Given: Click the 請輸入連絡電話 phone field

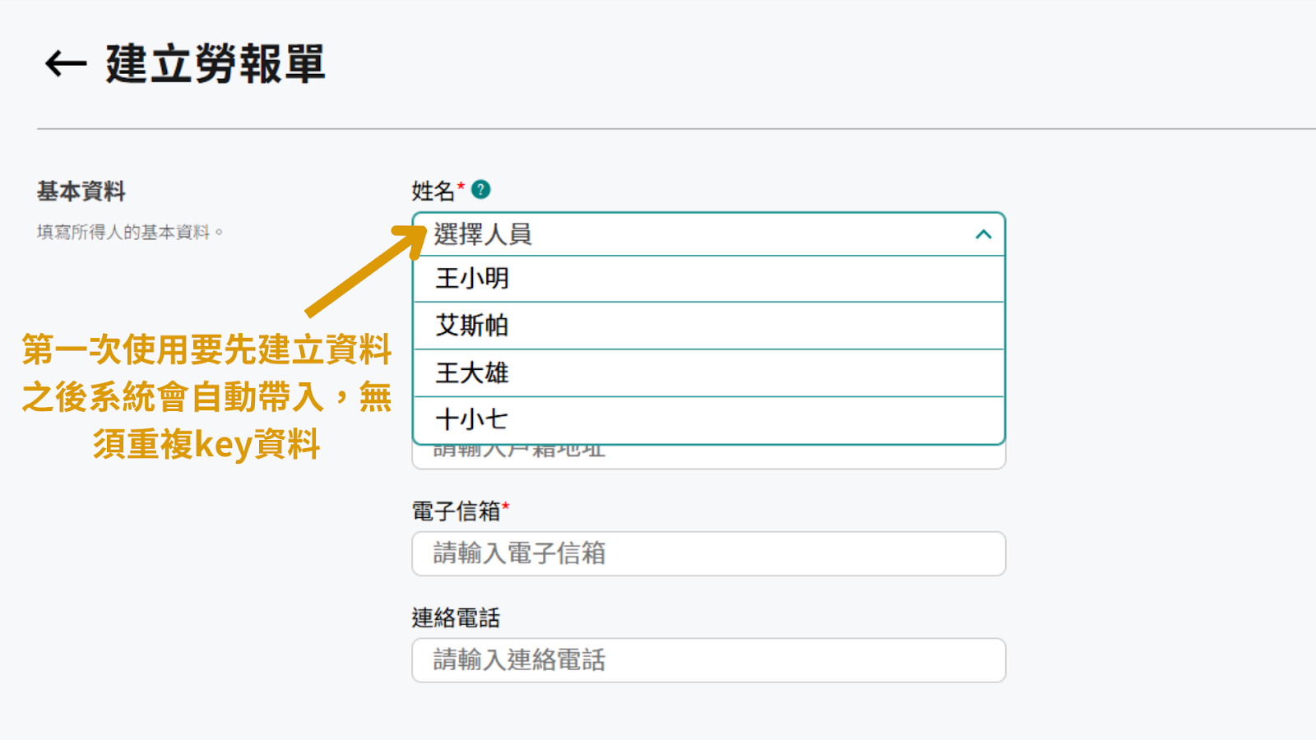Looking at the screenshot, I should [x=708, y=660].
